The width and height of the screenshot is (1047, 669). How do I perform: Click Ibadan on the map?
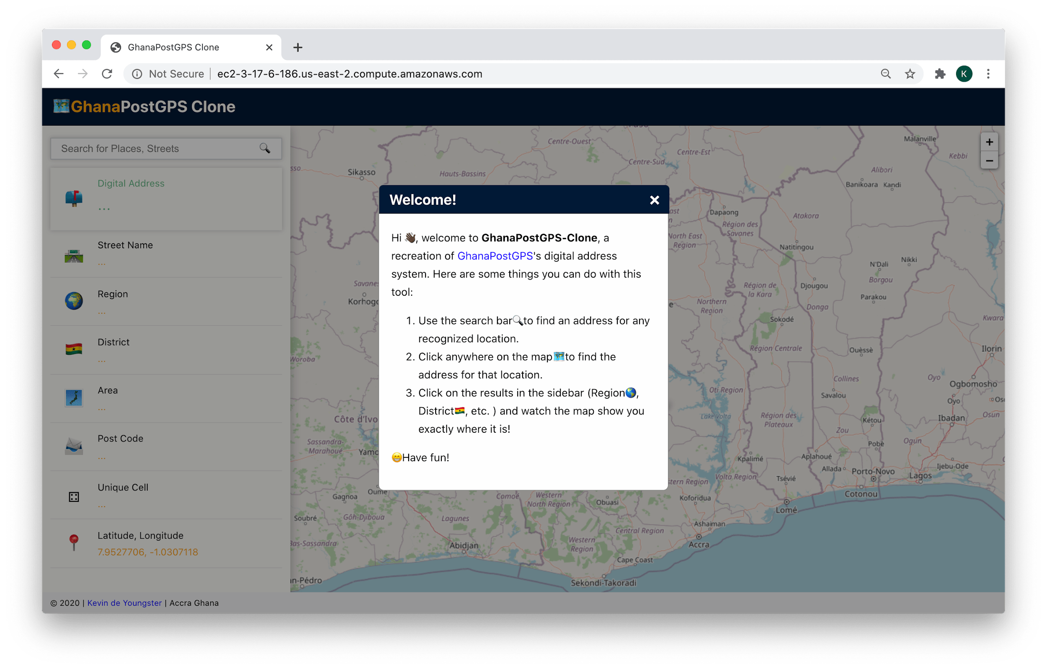point(952,418)
